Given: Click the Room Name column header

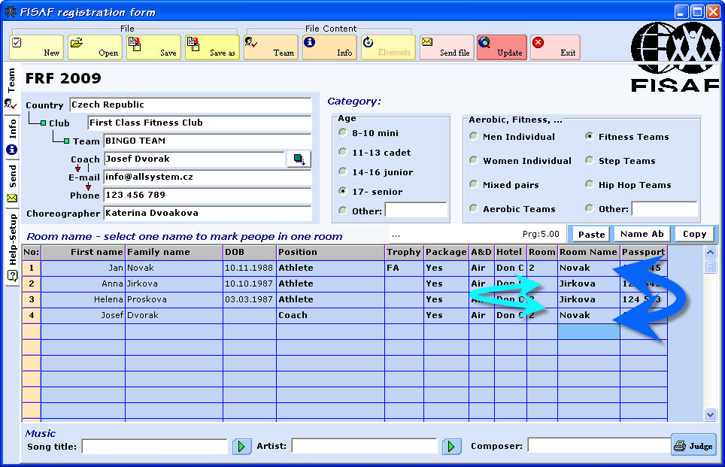Looking at the screenshot, I should click(x=589, y=252).
